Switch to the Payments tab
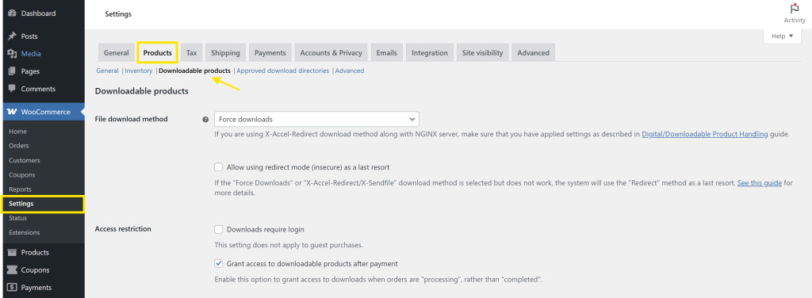This screenshot has width=812, height=298. click(x=270, y=53)
